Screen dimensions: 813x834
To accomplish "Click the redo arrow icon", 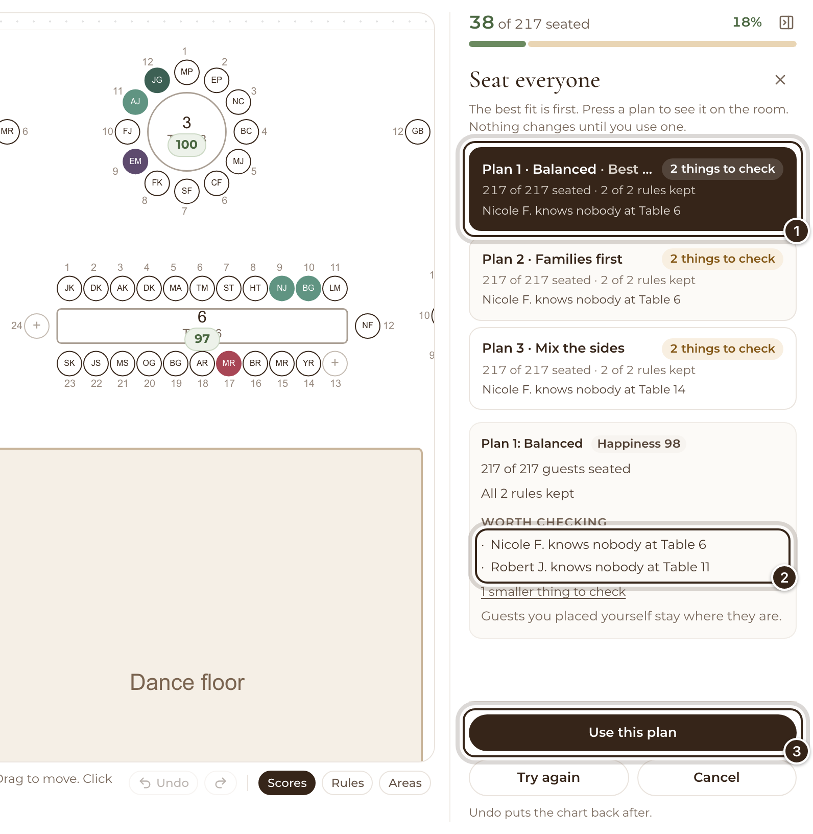I will click(221, 783).
